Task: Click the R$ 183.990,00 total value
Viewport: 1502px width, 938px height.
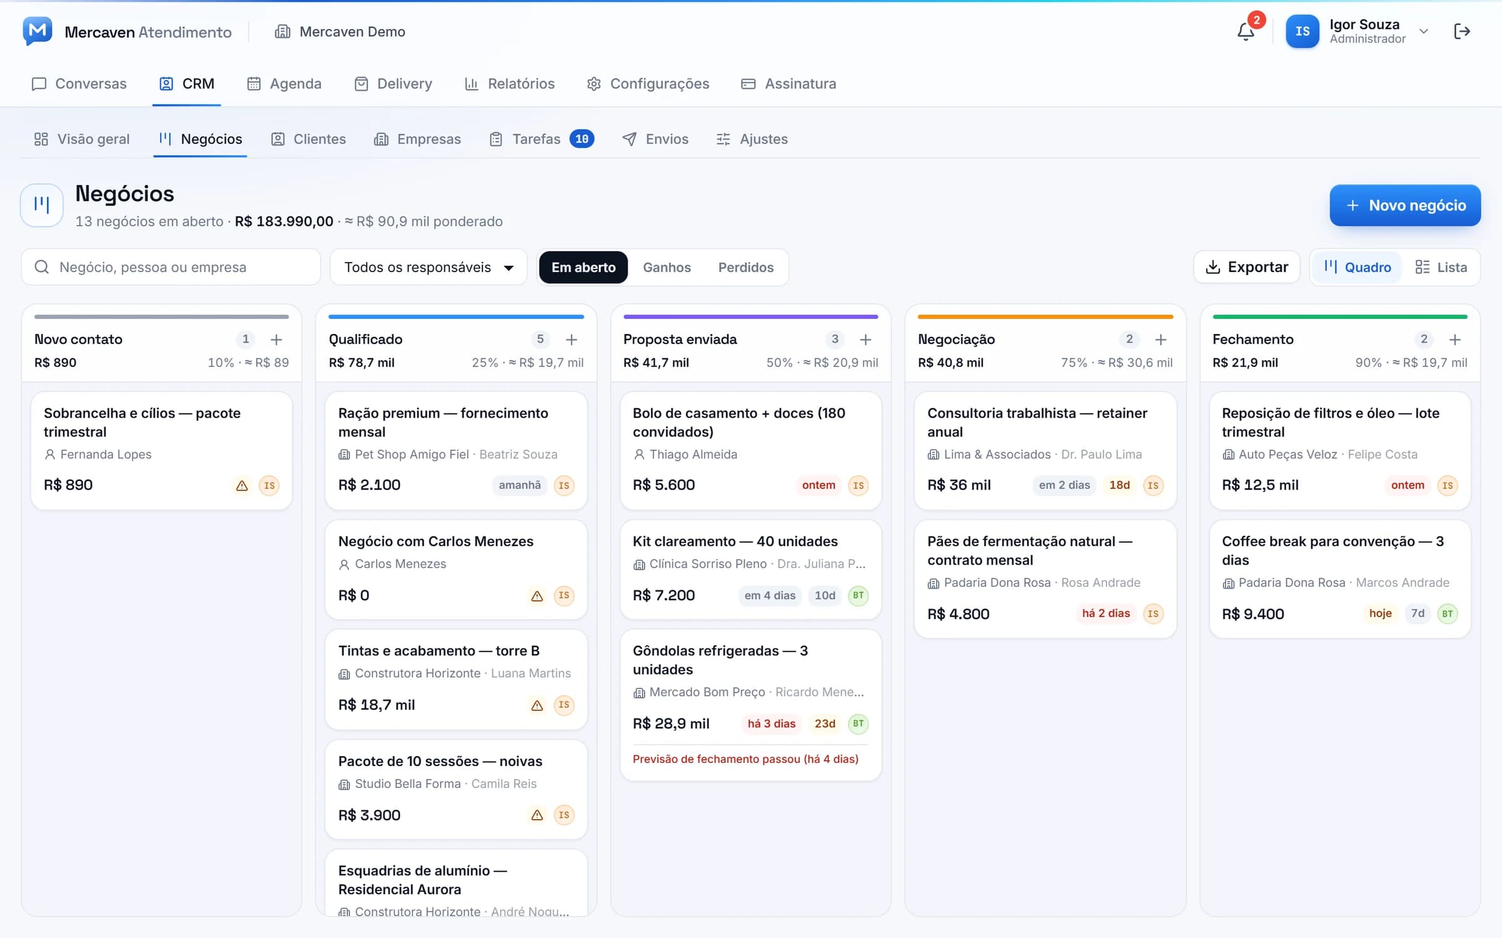Action: (x=284, y=221)
